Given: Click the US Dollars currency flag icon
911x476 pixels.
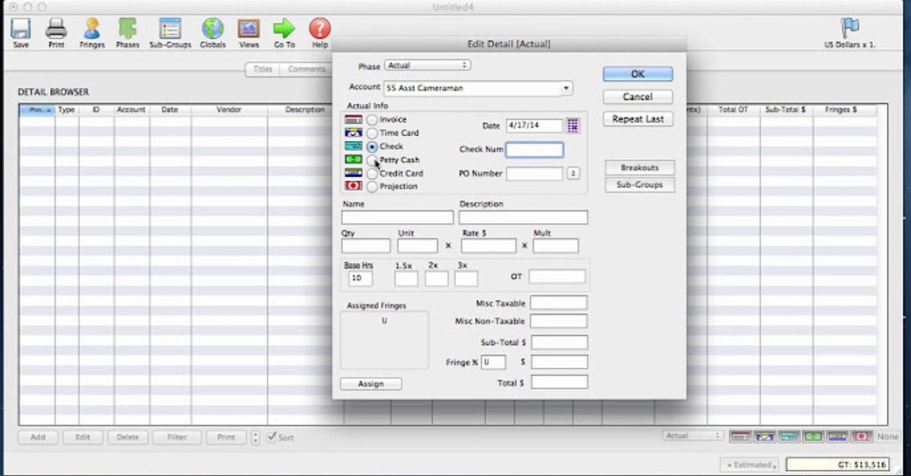Looking at the screenshot, I should (850, 29).
